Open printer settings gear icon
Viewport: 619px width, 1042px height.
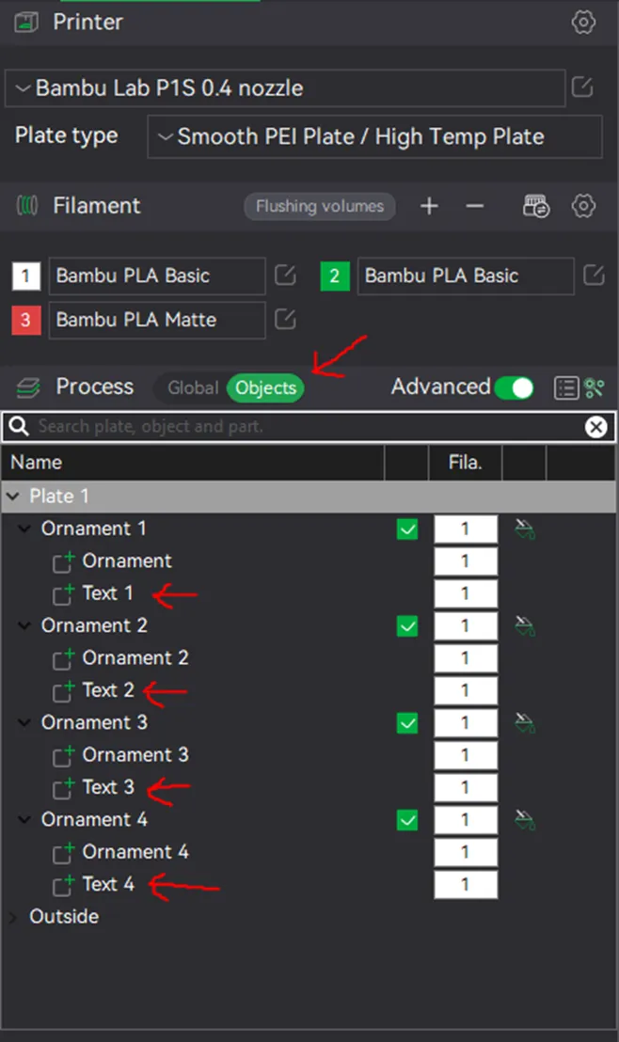[x=583, y=22]
